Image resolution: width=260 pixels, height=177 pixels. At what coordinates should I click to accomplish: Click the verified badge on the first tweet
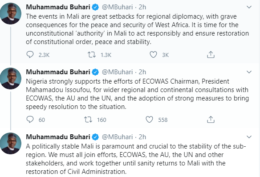coord(95,7)
